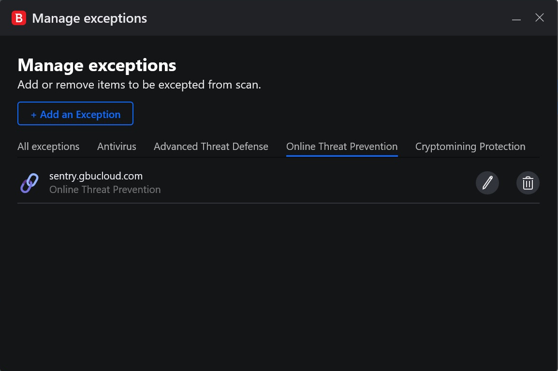Select the Advanced Threat Defense tab

pos(211,147)
